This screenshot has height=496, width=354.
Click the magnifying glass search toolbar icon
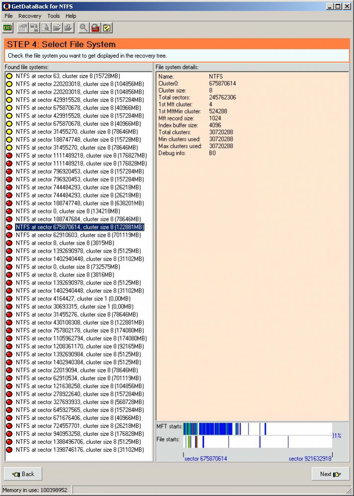84,28
